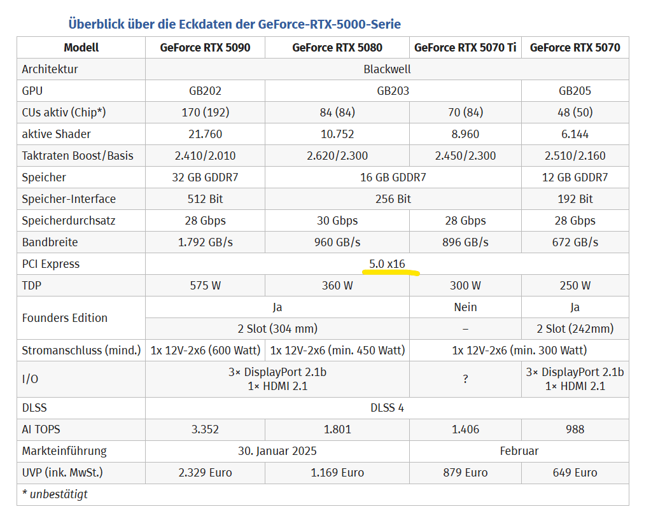Click the '30. Januar 2025' launch date

(x=277, y=451)
